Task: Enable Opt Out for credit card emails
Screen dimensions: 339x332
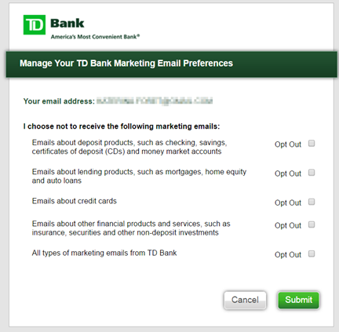Action: pyautogui.click(x=312, y=202)
